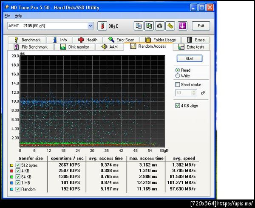Select the Read radio button
Viewport: 255px width, 208px height.
178,70
